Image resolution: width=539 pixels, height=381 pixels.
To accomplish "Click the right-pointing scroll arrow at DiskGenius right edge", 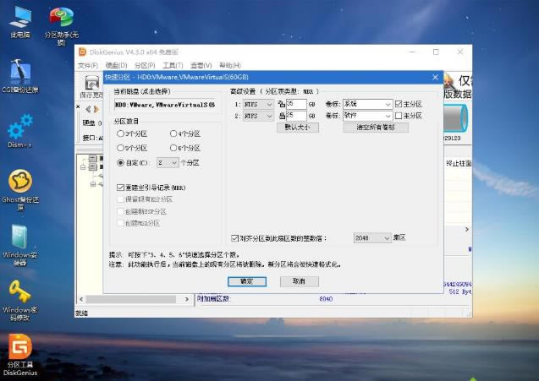I will (467, 229).
